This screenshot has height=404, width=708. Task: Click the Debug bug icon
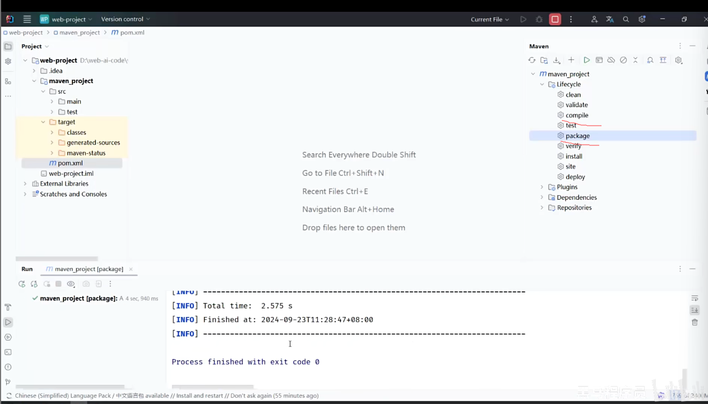[x=539, y=19]
